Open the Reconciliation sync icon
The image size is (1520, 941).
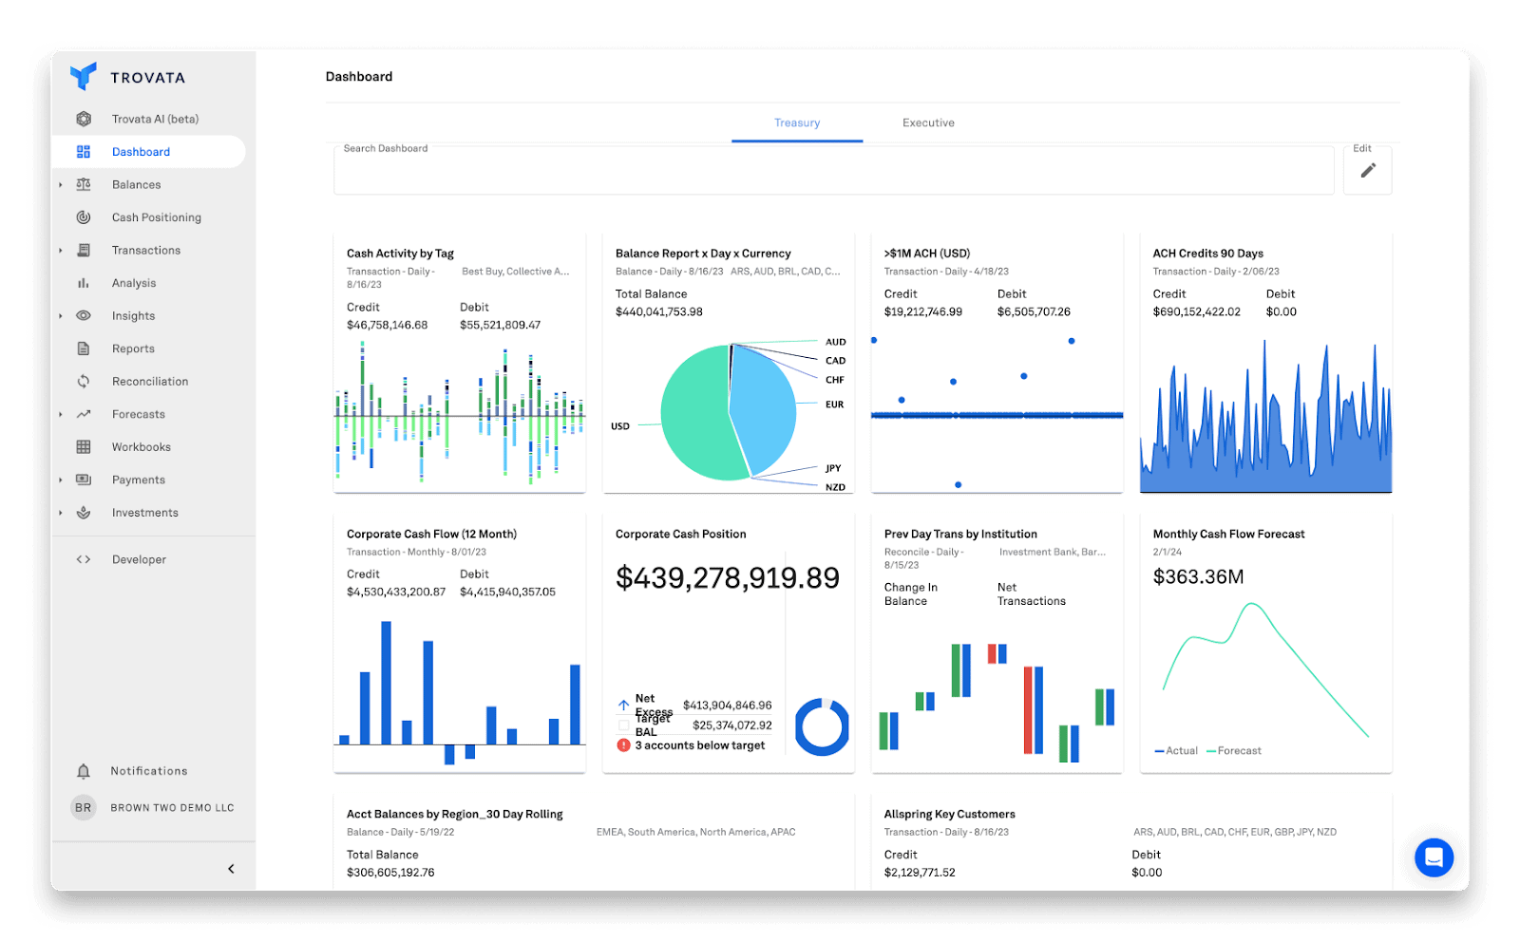point(84,381)
